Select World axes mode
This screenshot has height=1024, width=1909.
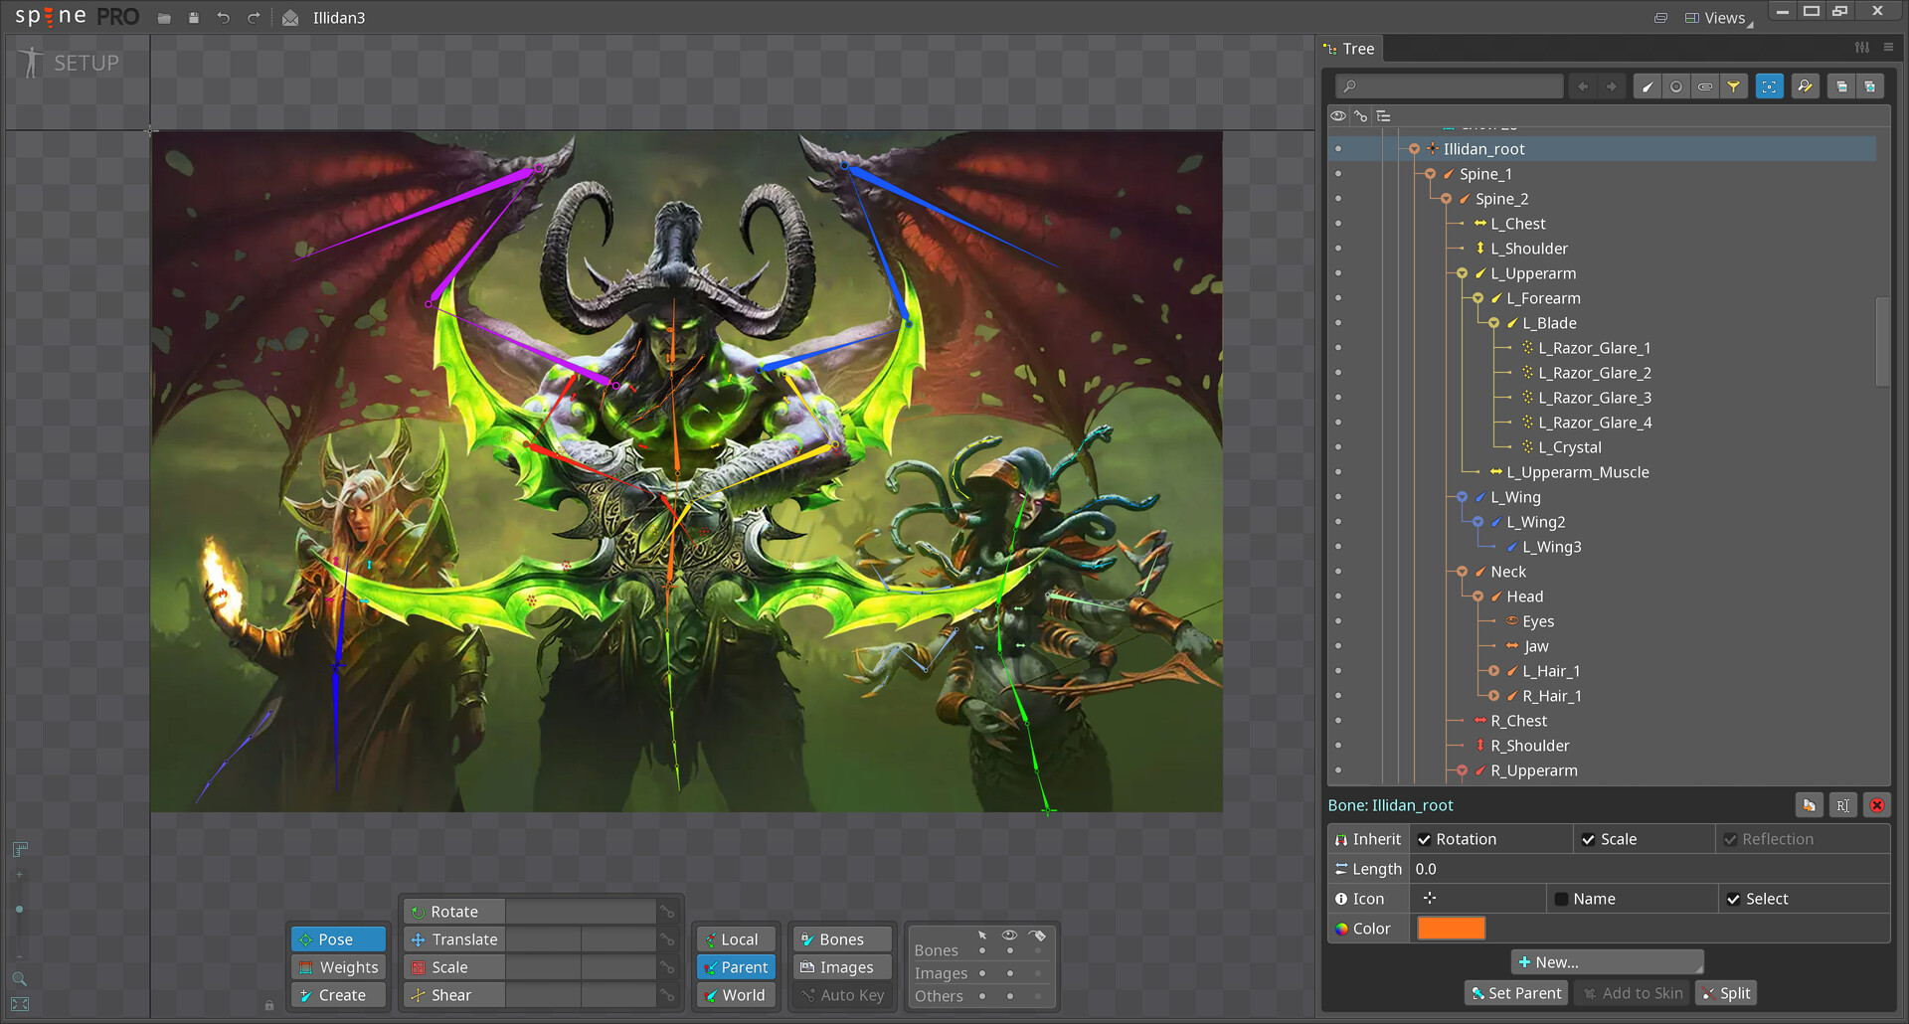click(x=736, y=995)
